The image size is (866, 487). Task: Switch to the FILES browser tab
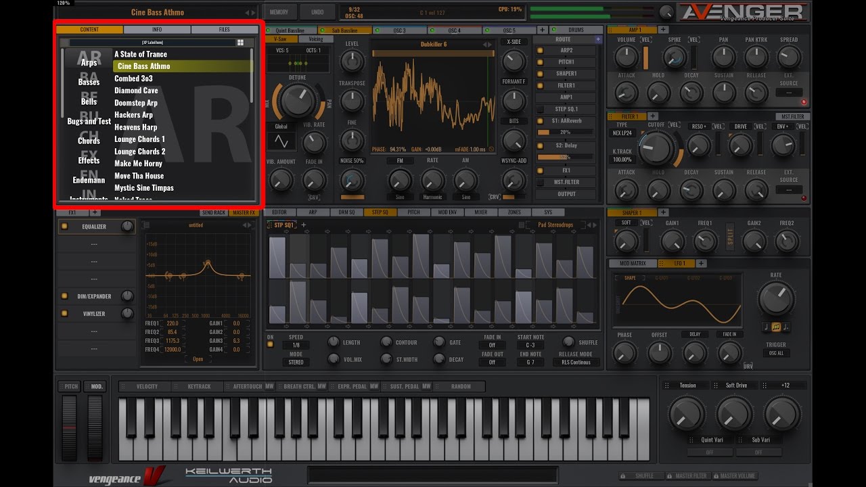coord(224,30)
